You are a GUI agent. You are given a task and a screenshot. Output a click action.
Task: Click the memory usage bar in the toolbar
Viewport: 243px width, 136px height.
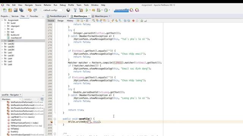point(121,10)
